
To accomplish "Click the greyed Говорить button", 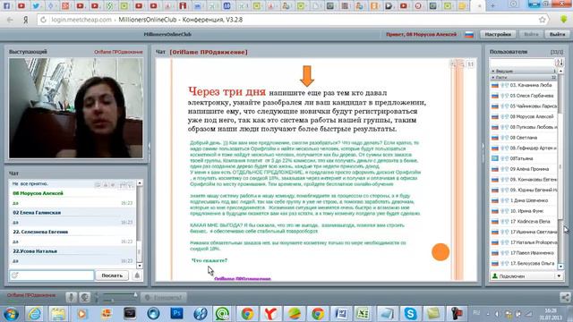I will pos(164,298).
